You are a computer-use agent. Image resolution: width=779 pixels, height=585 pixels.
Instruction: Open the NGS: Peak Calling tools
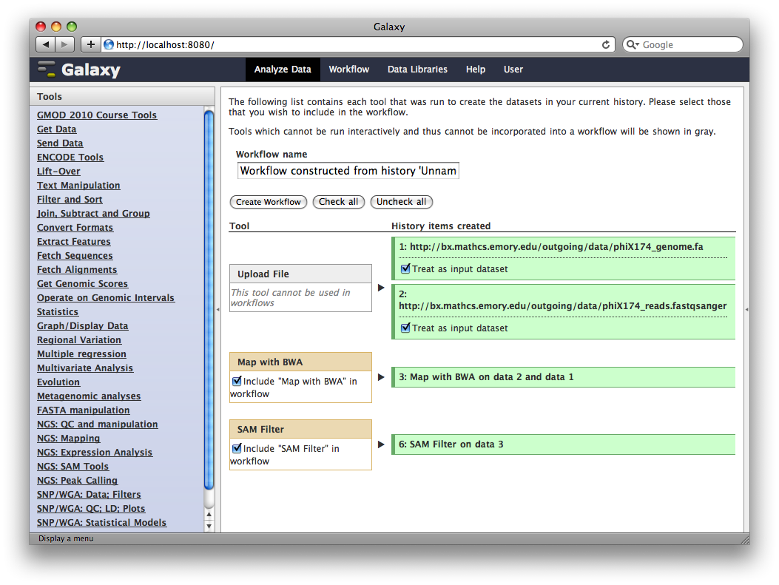(x=78, y=480)
